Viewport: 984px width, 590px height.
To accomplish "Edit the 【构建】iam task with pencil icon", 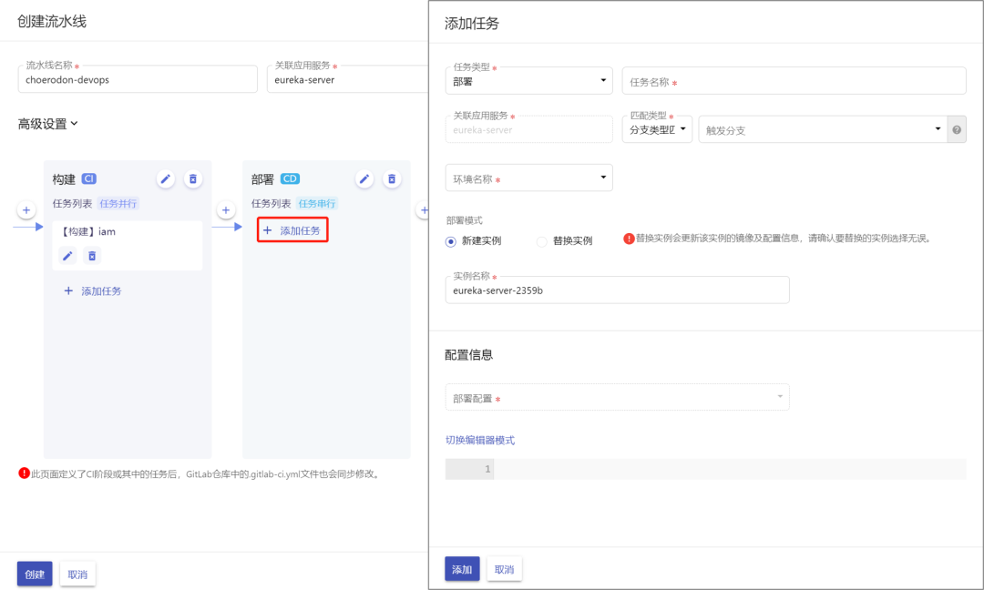I will tap(67, 256).
